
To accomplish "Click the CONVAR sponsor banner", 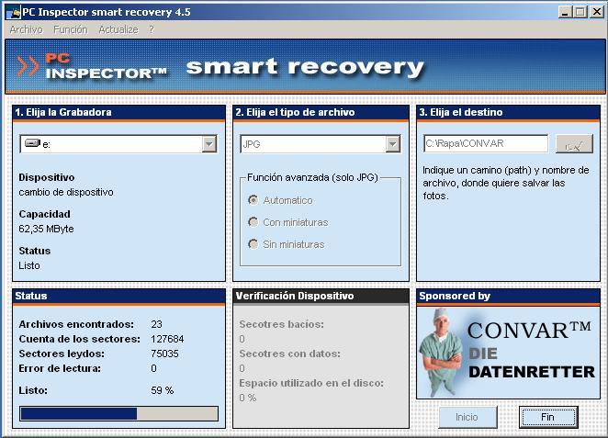I will point(508,353).
